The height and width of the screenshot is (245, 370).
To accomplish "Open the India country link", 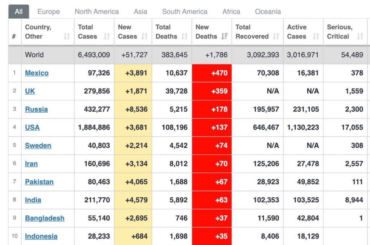I will pos(33,200).
